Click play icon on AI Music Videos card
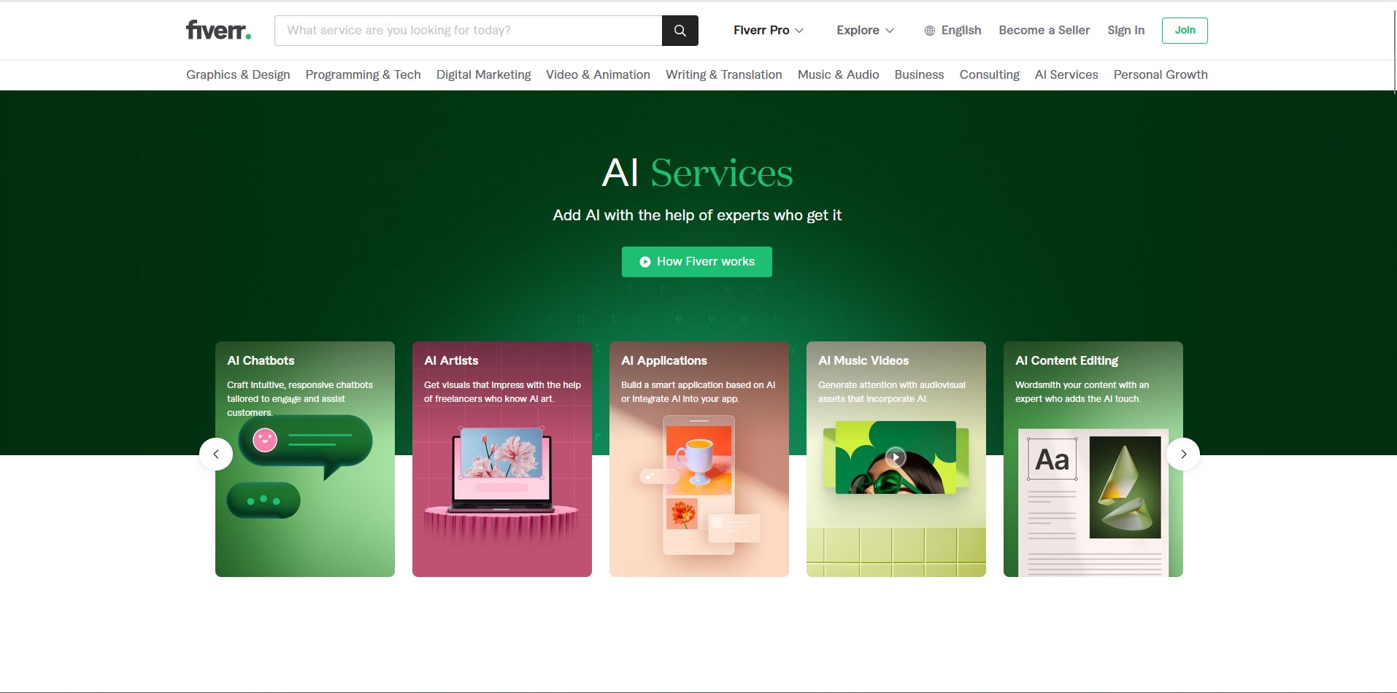The height and width of the screenshot is (693, 1397). [x=896, y=457]
